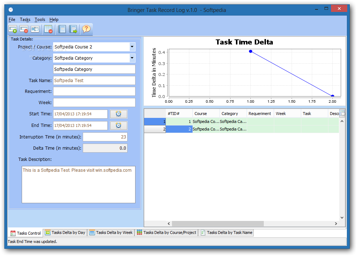The image size is (357, 256).
Task: Click the Course column header
Action: [x=206, y=114]
